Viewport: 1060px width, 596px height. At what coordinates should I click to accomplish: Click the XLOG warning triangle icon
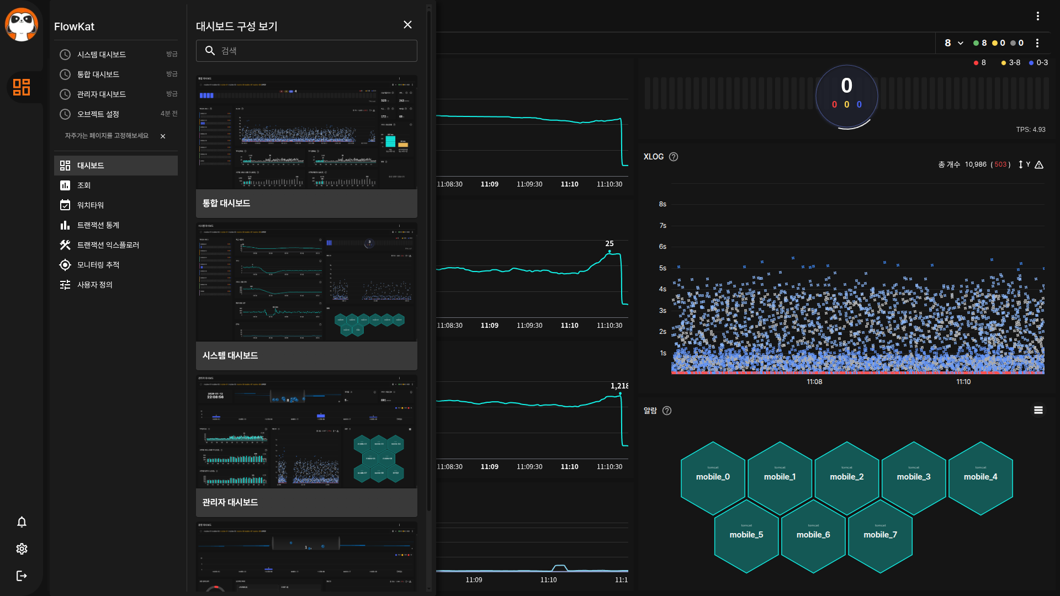pos(1039,164)
